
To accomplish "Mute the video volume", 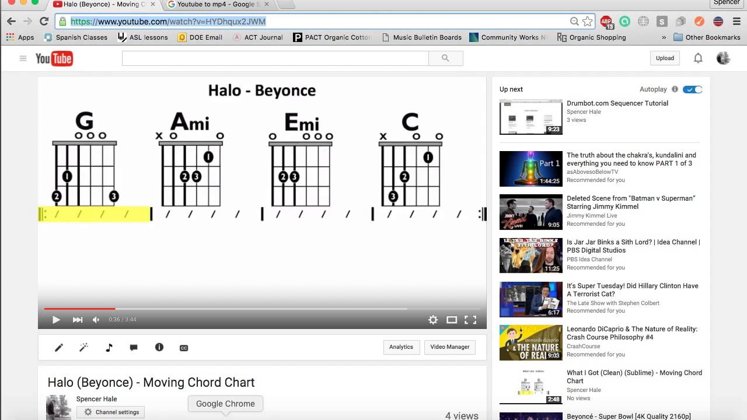I will [x=96, y=320].
